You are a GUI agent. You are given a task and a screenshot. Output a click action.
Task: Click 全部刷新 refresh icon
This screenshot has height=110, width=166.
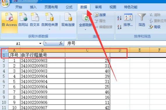(x=85, y=17)
